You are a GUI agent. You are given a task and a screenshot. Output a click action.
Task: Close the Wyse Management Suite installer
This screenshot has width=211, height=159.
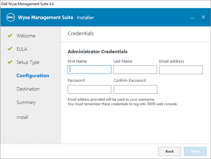[203, 17]
